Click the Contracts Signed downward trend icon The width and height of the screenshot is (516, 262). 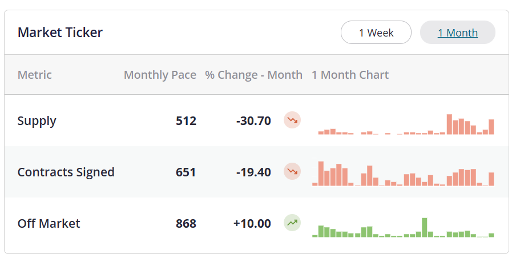[292, 172]
